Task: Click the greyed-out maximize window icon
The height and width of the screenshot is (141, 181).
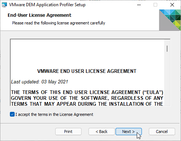Action: click(155, 5)
